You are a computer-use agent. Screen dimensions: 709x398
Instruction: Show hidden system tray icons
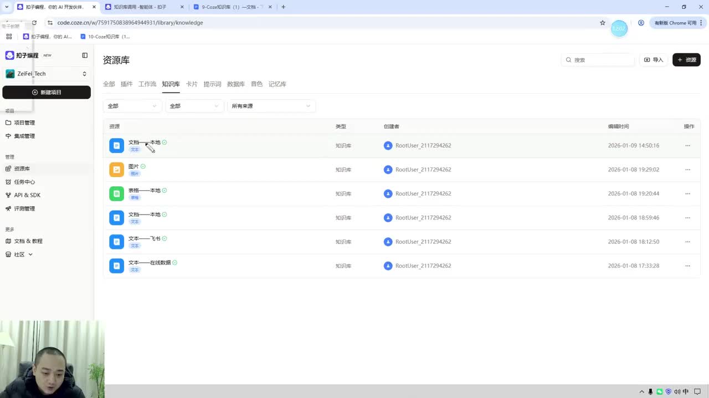[x=642, y=391]
